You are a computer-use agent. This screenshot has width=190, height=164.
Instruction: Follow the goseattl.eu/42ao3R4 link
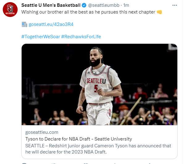click(51, 24)
